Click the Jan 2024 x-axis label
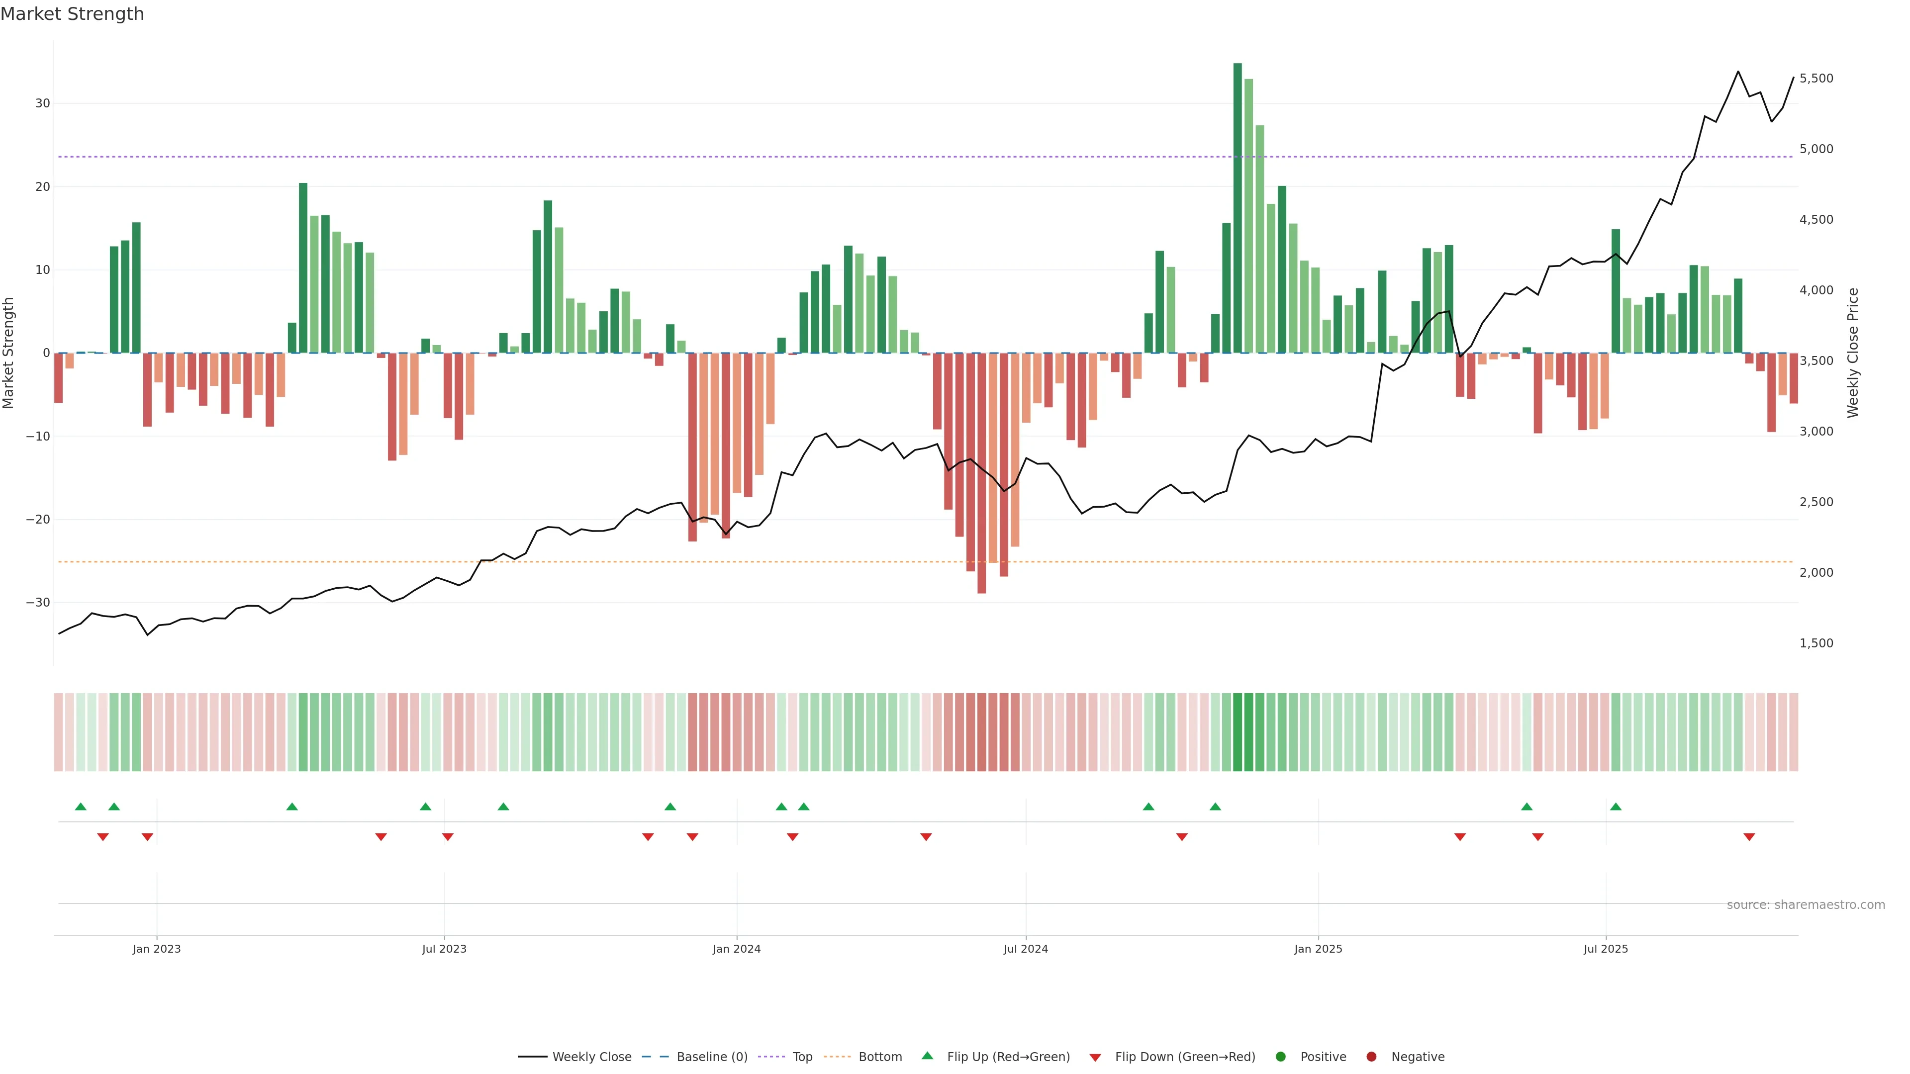1910x1074 pixels. pos(736,949)
